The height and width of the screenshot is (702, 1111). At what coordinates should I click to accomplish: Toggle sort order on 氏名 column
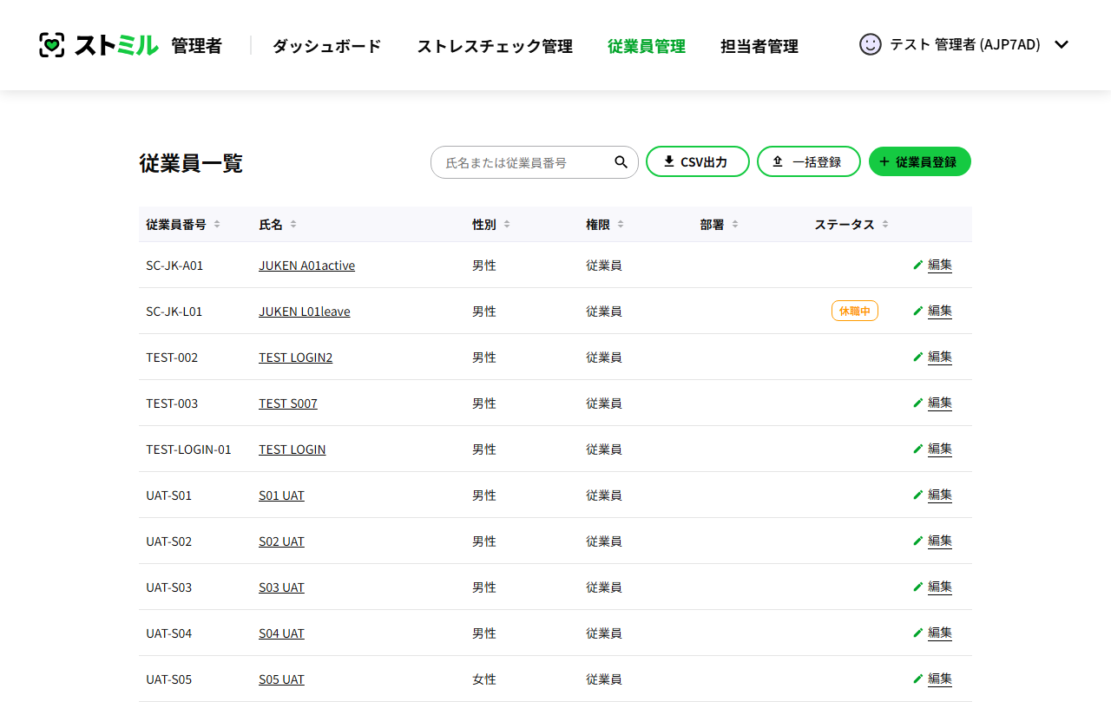tap(293, 225)
